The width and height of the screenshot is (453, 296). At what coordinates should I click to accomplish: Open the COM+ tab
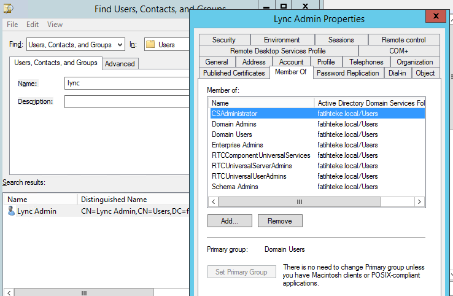point(399,51)
